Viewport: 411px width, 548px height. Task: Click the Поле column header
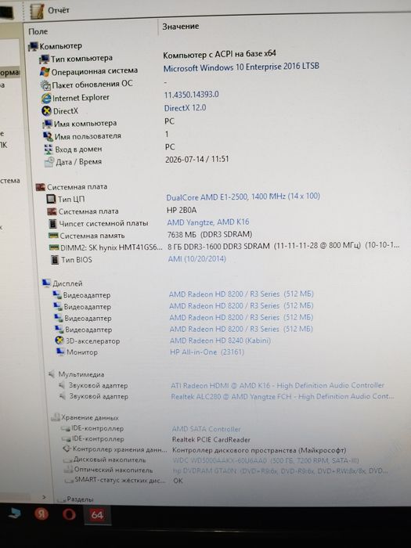pyautogui.click(x=38, y=31)
